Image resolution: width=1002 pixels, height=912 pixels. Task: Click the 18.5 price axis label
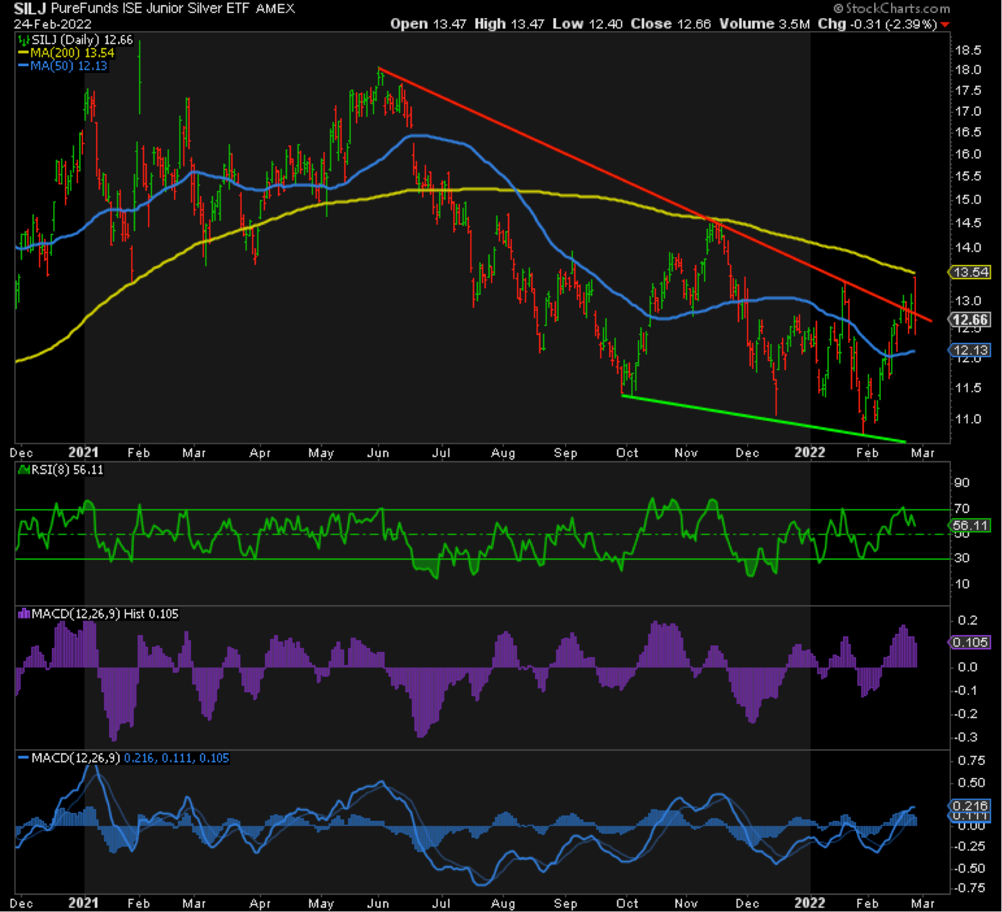tap(967, 50)
